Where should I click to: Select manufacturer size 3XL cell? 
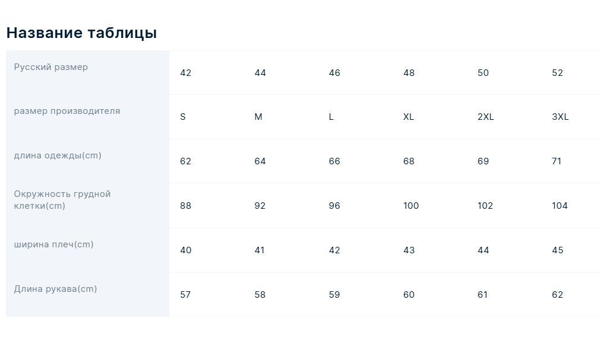560,117
